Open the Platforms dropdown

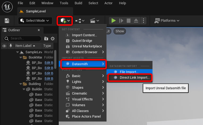click(x=167, y=21)
